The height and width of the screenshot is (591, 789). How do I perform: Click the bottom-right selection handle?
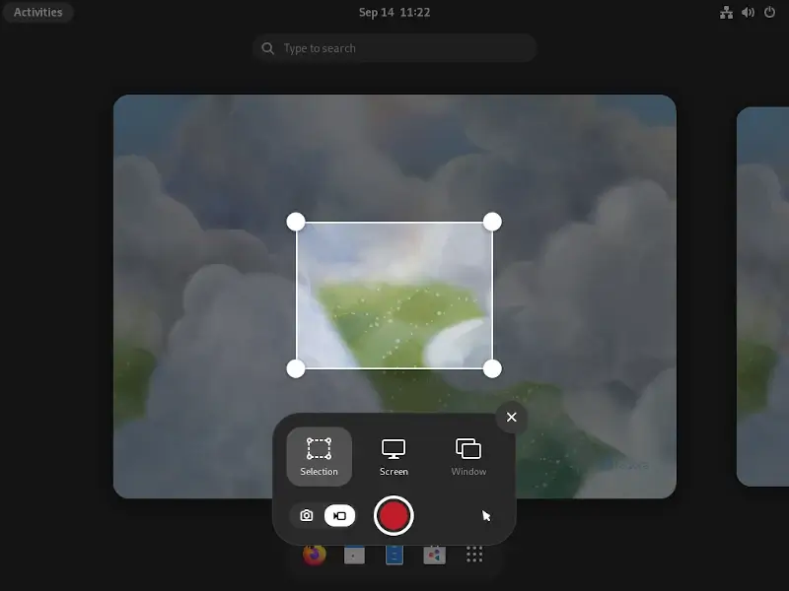[492, 368]
